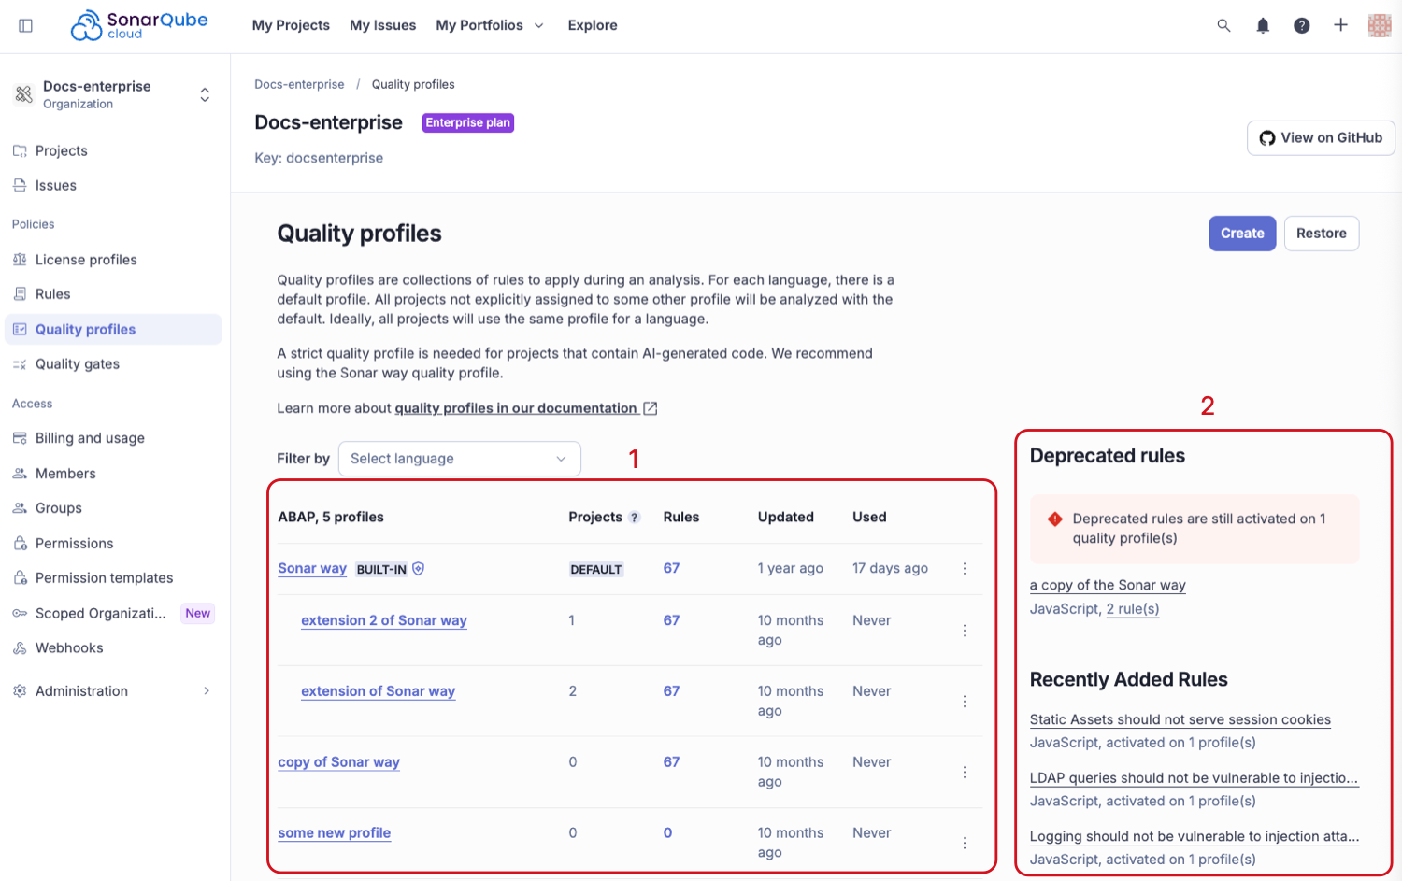Viewport: 1402px width, 881px height.
Task: Open the Explore menu item
Action: (x=592, y=25)
